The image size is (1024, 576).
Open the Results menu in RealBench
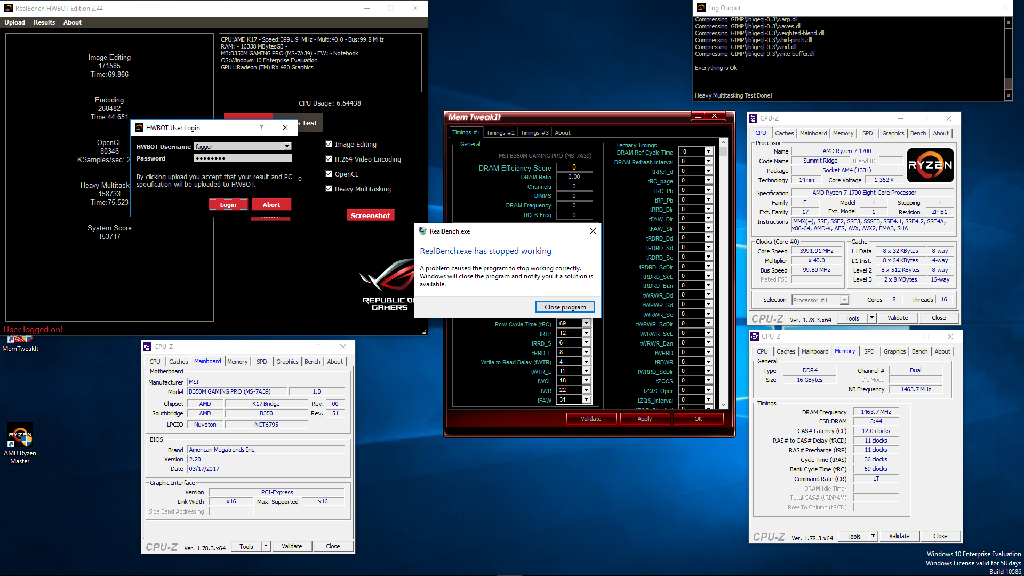click(44, 22)
